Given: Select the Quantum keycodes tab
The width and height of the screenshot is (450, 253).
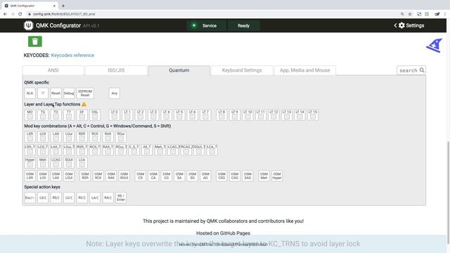Looking at the screenshot, I should (x=179, y=70).
